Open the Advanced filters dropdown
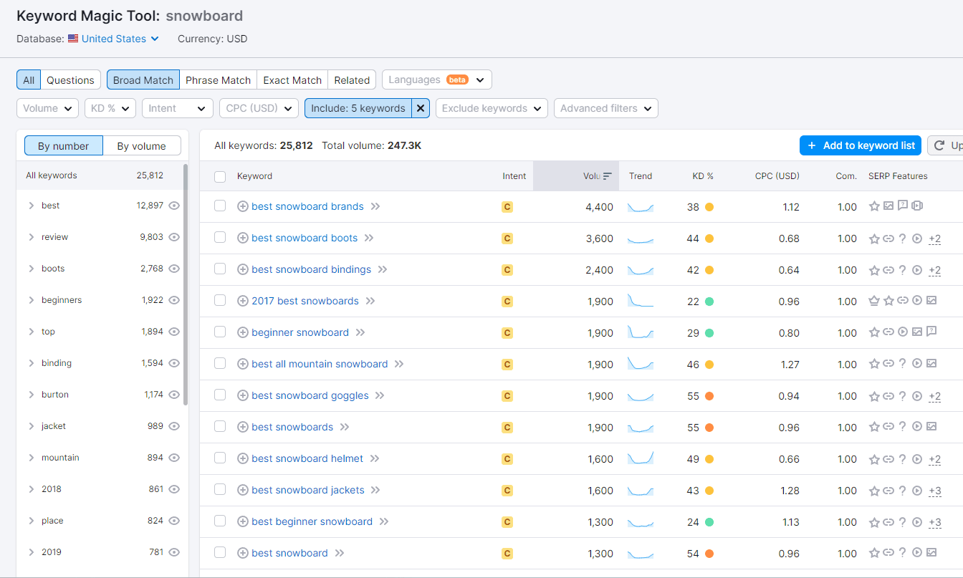The width and height of the screenshot is (963, 578). 605,107
